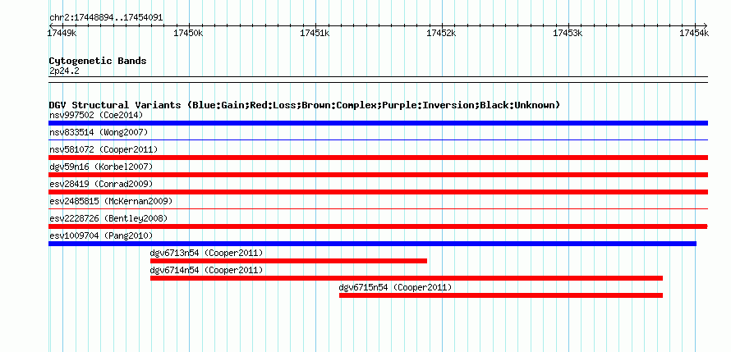The height and width of the screenshot is (352, 731).
Task: Click the dgv59n16 (Korbel2007) red bar
Action: 378,175
